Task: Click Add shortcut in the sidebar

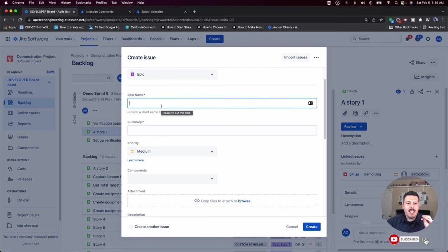Action: tap(27, 226)
